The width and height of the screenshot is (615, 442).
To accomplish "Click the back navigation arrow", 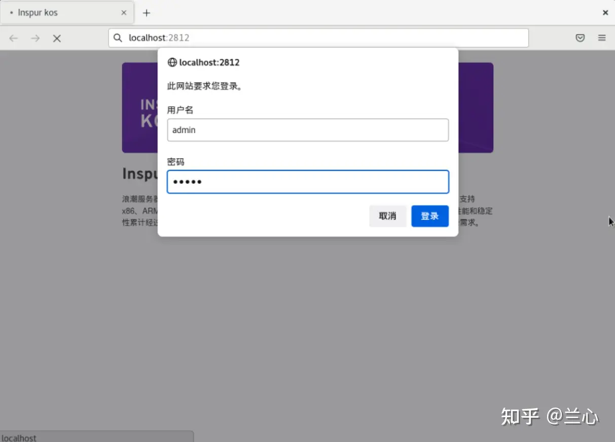I will [x=13, y=38].
